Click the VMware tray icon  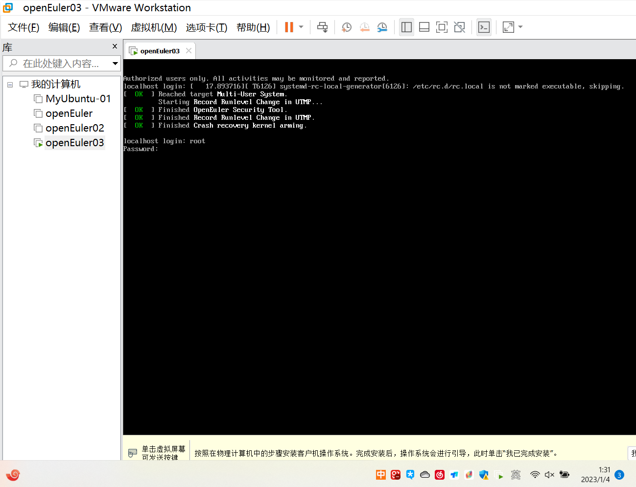(x=499, y=475)
